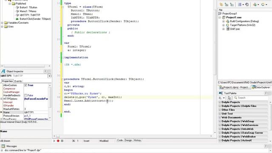272x153 pixels.
Task: Expand Unit1.pas node
Action: pos(224,29)
